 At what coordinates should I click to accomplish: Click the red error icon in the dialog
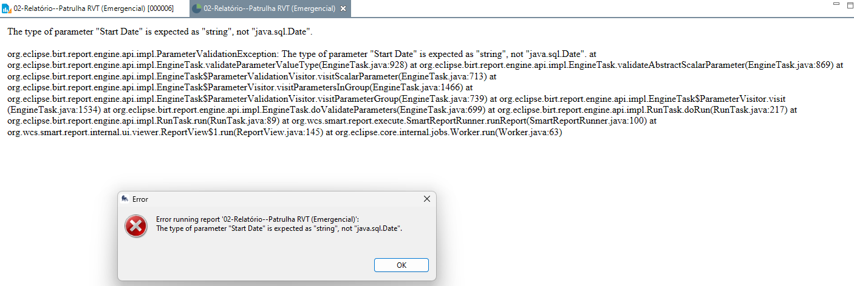(x=135, y=226)
